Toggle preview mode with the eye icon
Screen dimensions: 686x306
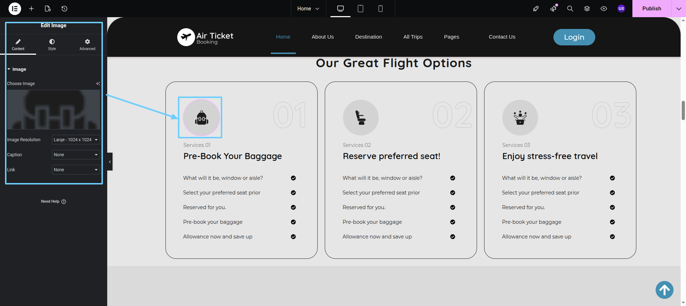click(604, 9)
